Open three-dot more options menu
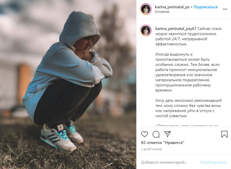Viewport: 231px width, 169px height. click(225, 9)
